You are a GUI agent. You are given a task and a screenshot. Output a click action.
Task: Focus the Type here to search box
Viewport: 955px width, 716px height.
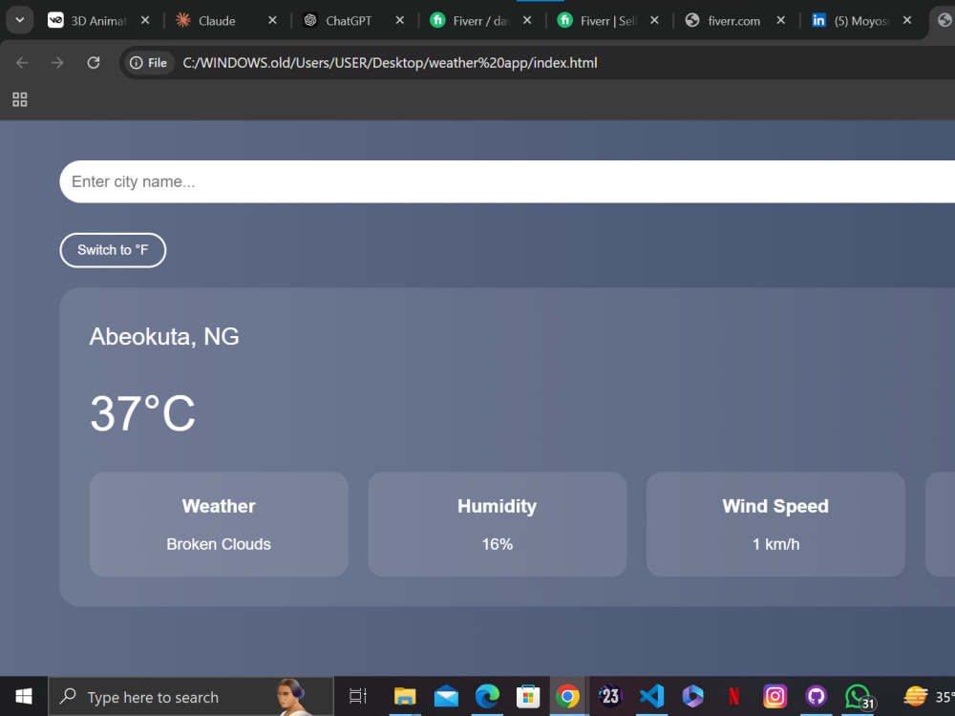(191, 697)
